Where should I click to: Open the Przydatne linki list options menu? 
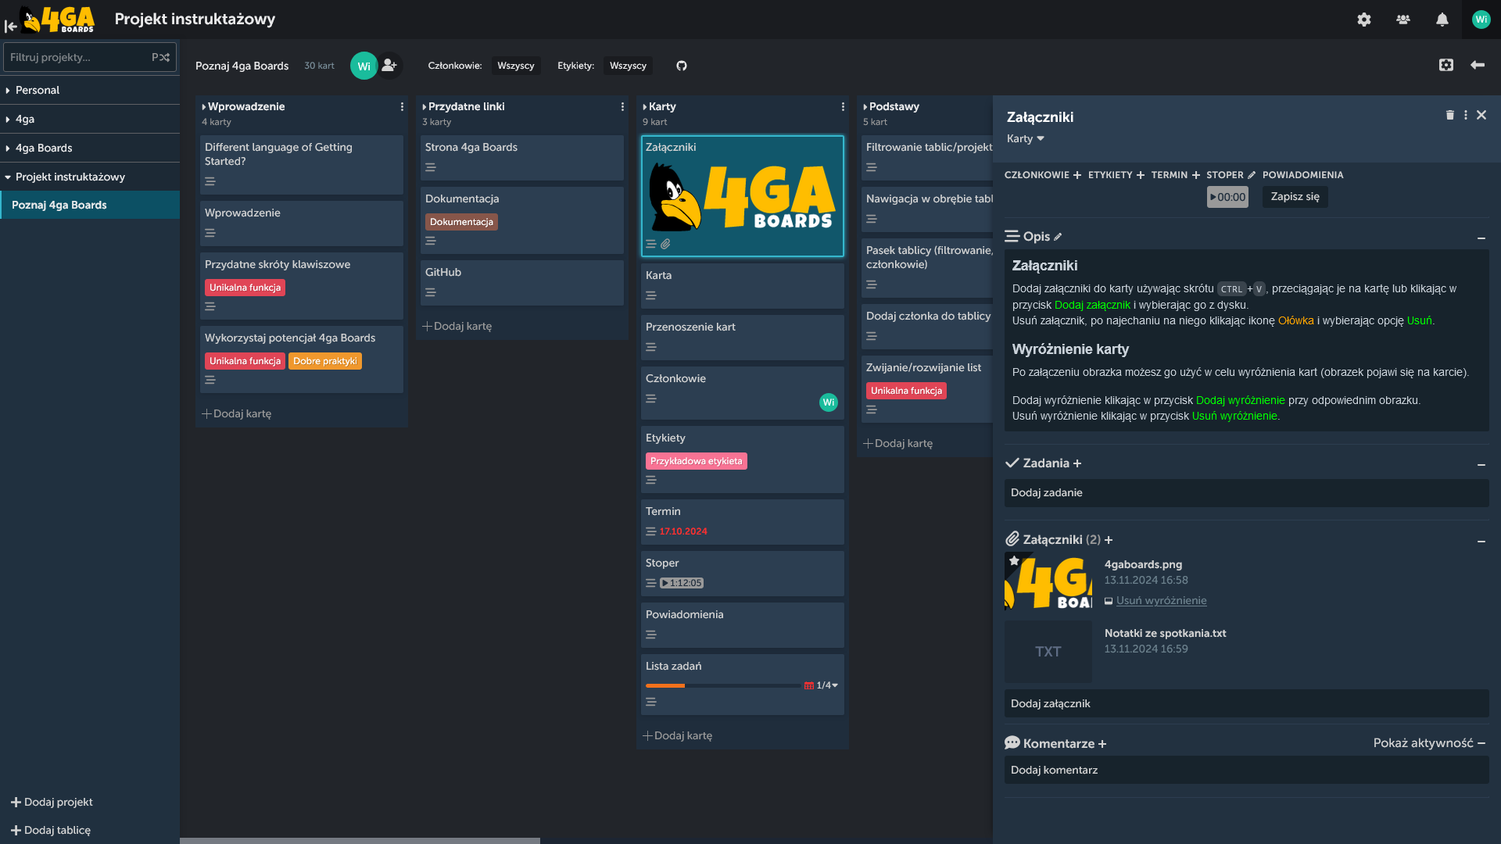622,106
